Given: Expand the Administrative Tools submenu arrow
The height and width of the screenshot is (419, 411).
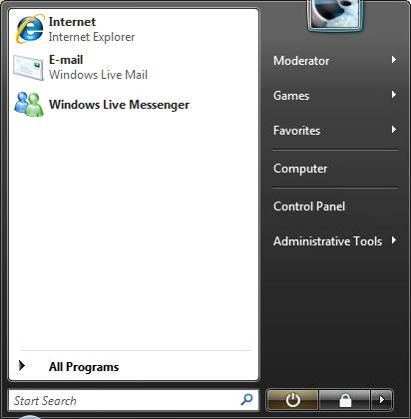Looking at the screenshot, I should pyautogui.click(x=394, y=240).
